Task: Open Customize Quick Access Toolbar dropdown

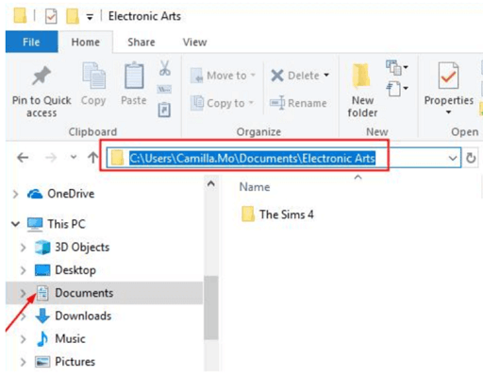Action: click(x=90, y=17)
